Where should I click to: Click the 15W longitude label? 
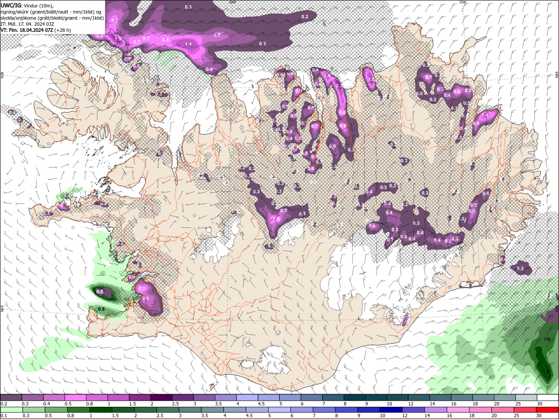tap(462, 2)
